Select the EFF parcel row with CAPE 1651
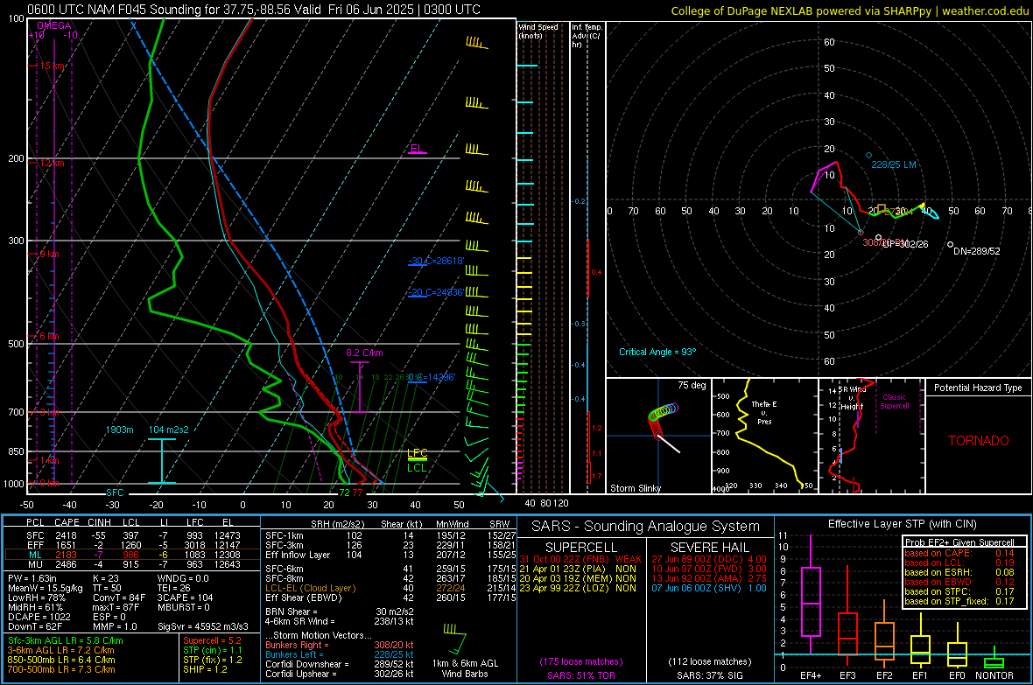Image resolution: width=1033 pixels, height=685 pixels. [x=132, y=545]
